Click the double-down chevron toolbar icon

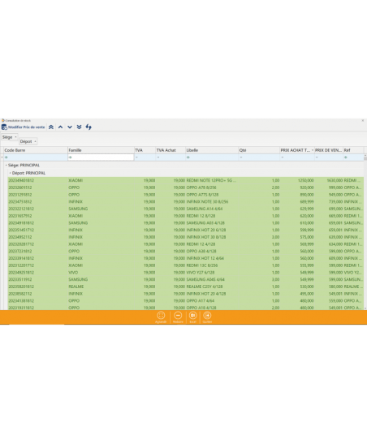tap(79, 127)
